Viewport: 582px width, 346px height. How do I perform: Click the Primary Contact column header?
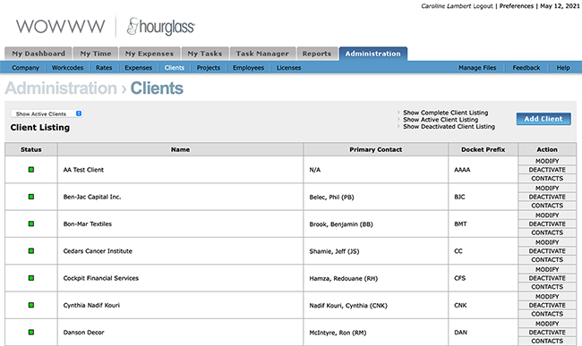(x=376, y=149)
